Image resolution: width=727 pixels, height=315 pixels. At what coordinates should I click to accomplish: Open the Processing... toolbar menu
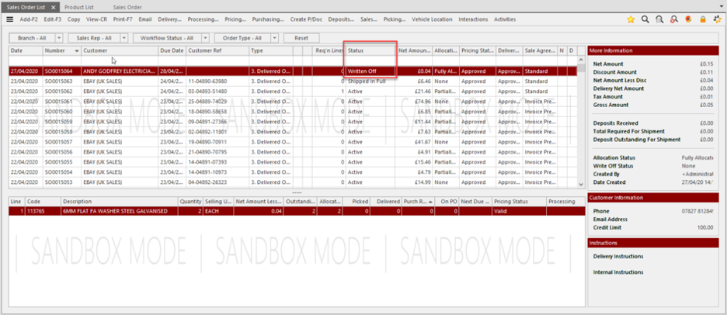tap(203, 19)
